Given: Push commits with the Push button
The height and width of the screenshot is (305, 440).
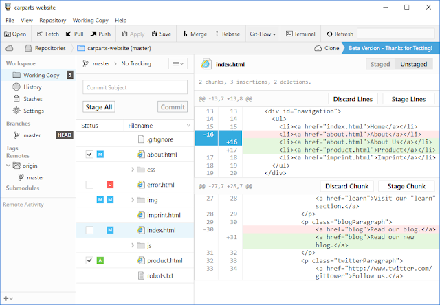Looking at the screenshot, I should point(100,34).
